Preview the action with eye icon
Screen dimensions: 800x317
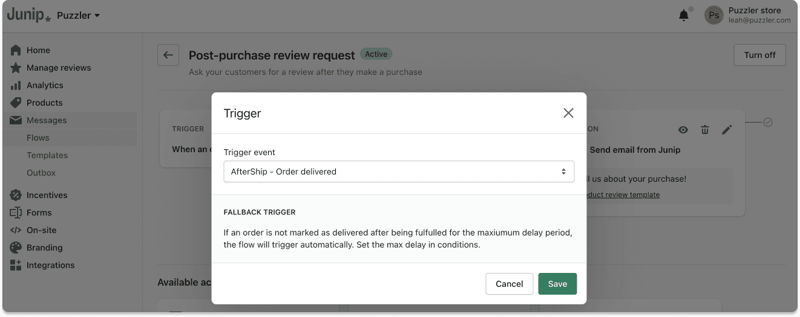683,130
